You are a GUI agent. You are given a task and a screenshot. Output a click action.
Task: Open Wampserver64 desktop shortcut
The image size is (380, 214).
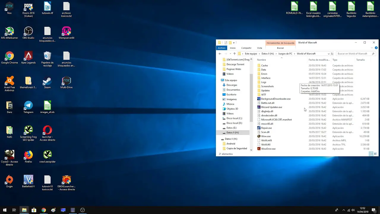[x=66, y=33]
